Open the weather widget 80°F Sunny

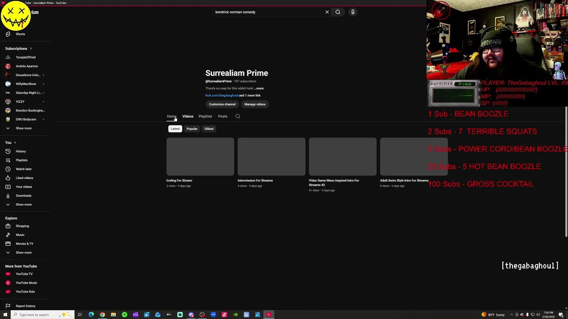494,315
